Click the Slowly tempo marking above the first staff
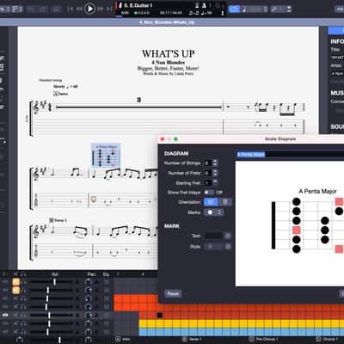 pos(65,86)
